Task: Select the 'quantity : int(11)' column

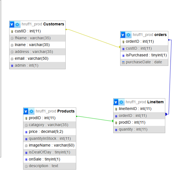Action: click(139, 130)
